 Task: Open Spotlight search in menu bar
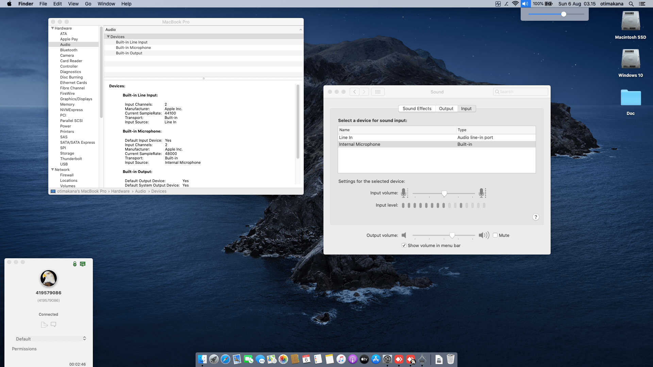pos(631,4)
